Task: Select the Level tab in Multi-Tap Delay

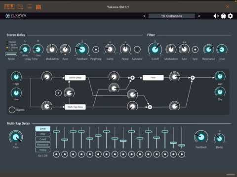Action: click(x=43, y=129)
